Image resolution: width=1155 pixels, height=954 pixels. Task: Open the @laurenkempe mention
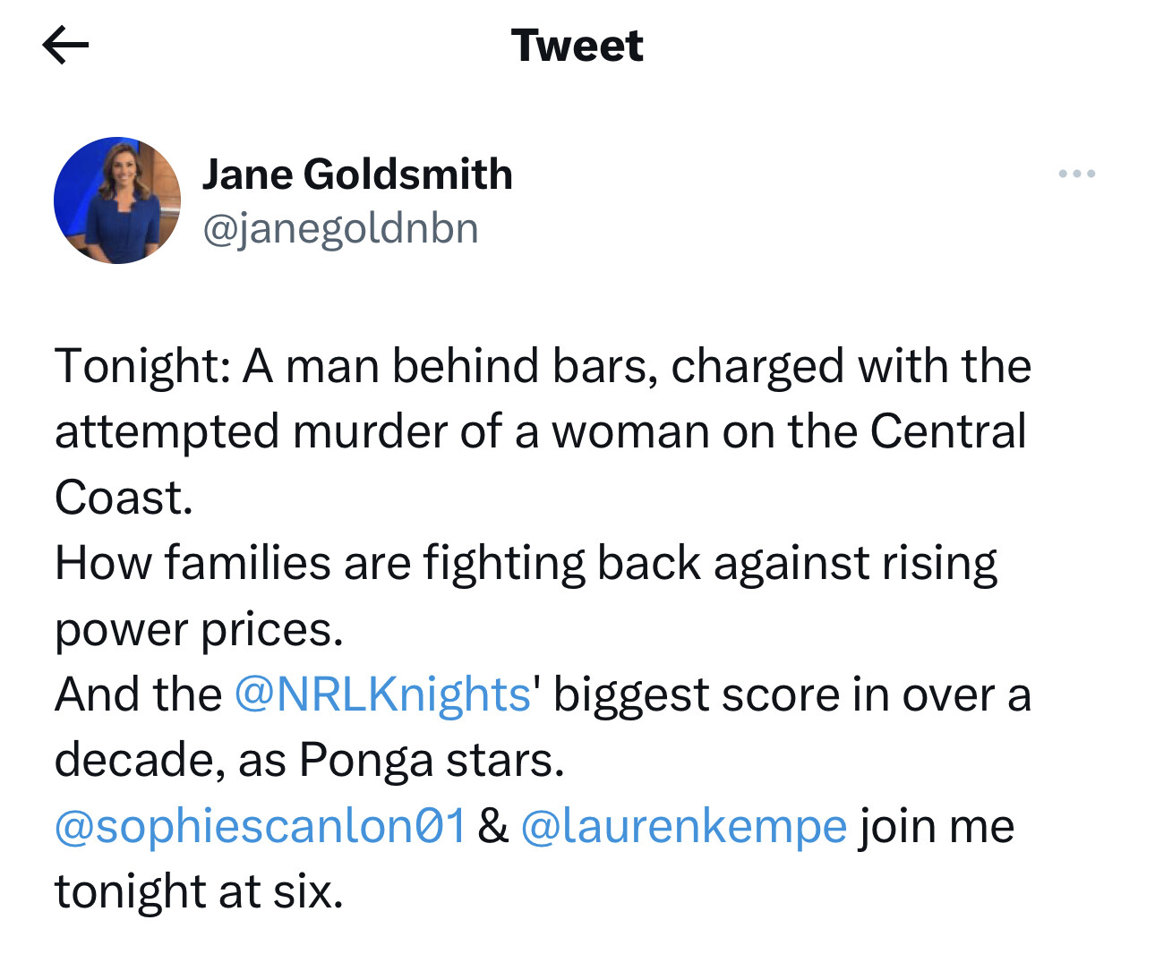[683, 826]
